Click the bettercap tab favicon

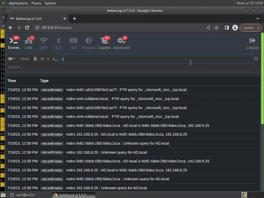[12, 19]
